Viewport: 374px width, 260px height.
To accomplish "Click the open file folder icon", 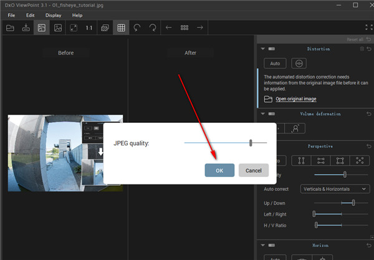I will tap(9, 27).
